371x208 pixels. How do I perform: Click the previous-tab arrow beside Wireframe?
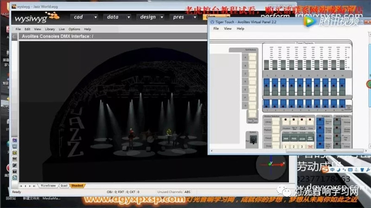[26, 186]
